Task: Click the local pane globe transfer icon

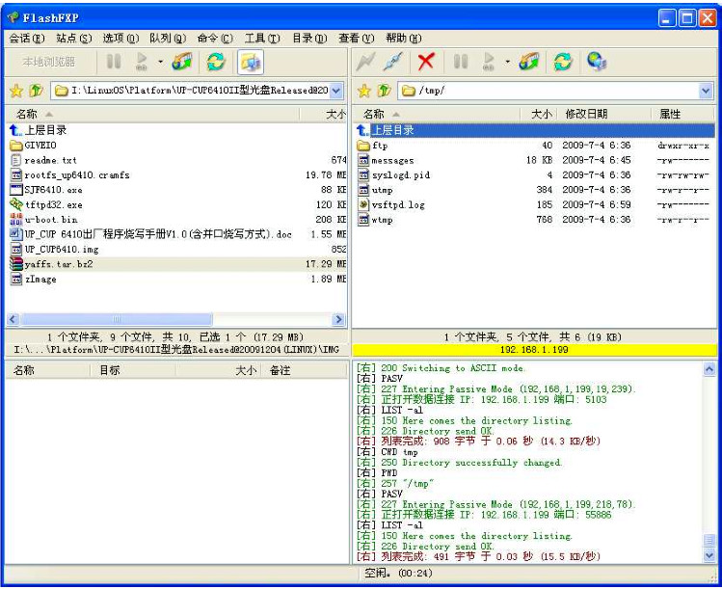Action: [x=182, y=62]
